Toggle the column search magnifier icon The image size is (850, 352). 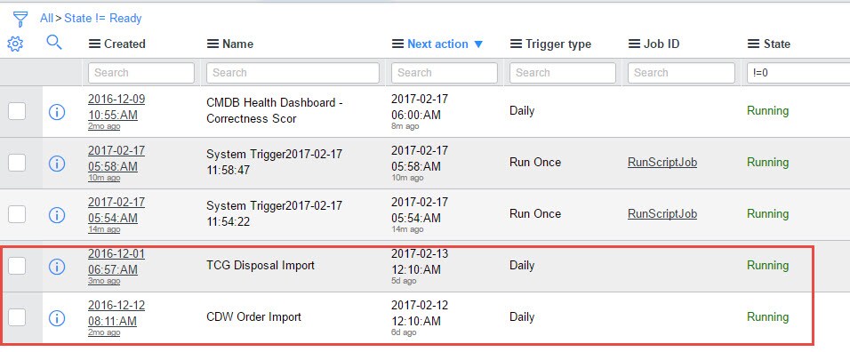pyautogui.click(x=54, y=43)
